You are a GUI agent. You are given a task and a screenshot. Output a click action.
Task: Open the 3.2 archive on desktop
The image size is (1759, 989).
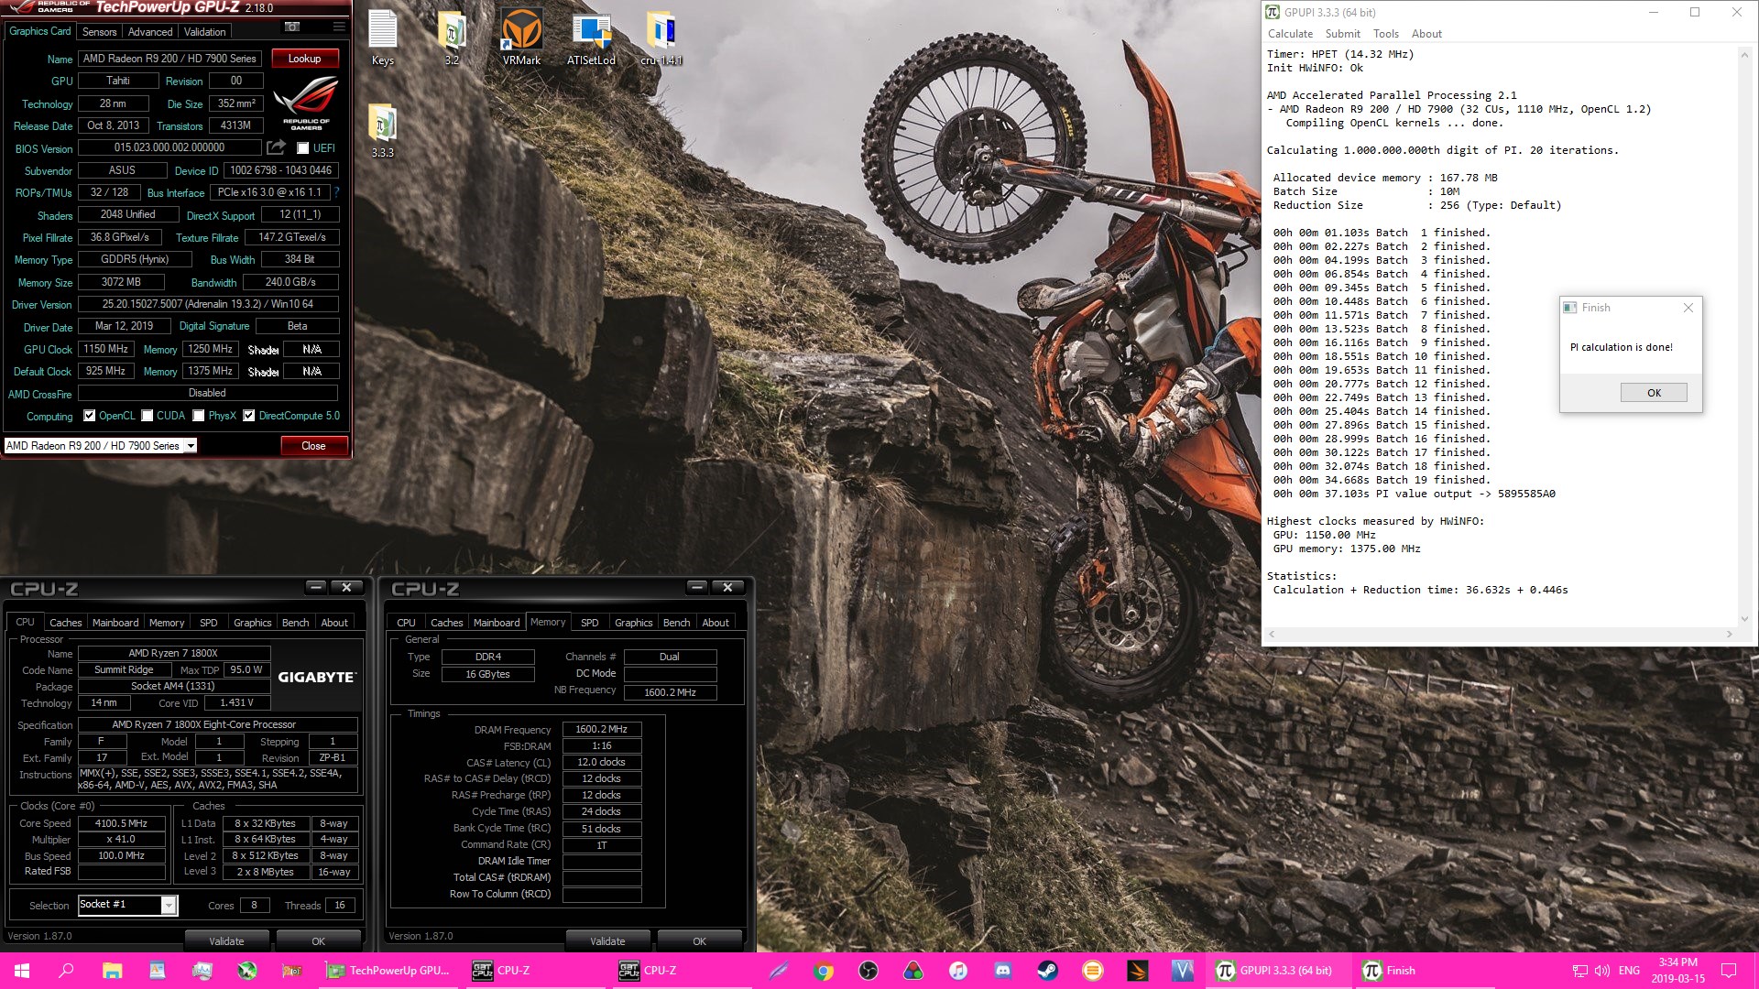[x=452, y=38]
